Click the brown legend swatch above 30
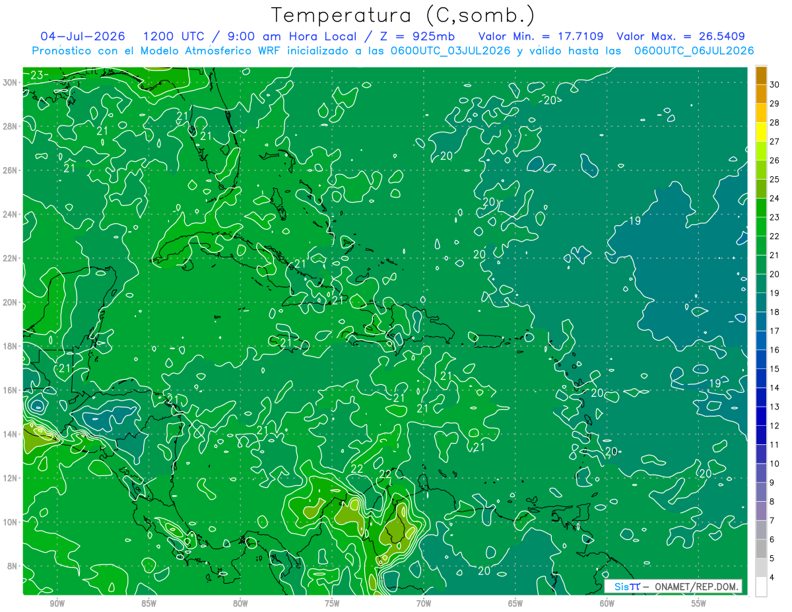792x612 pixels. point(761,75)
